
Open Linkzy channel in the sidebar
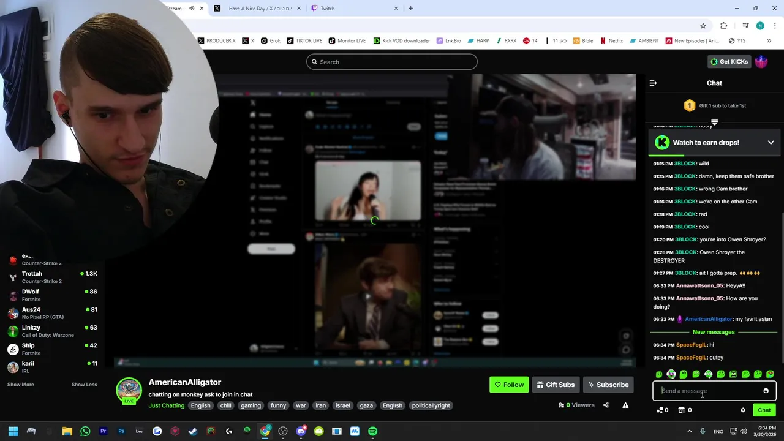coord(52,331)
